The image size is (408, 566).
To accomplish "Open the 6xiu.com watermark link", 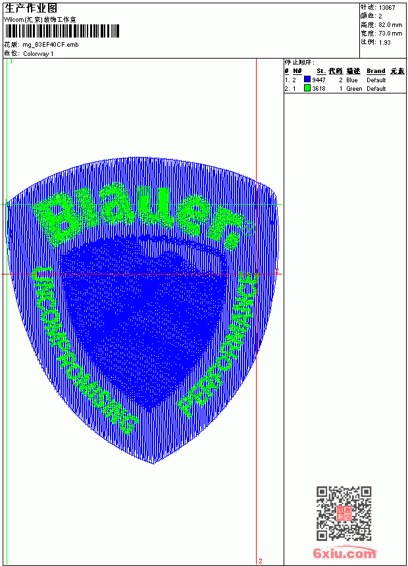I will tap(344, 553).
